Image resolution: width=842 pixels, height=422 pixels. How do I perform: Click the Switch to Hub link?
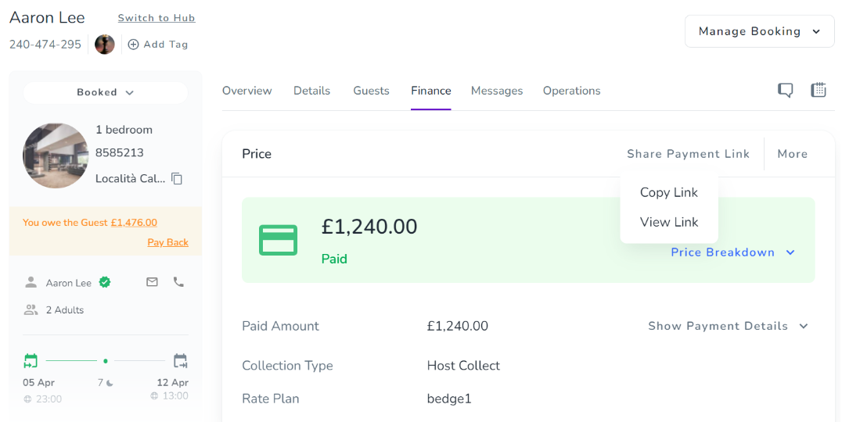157,18
